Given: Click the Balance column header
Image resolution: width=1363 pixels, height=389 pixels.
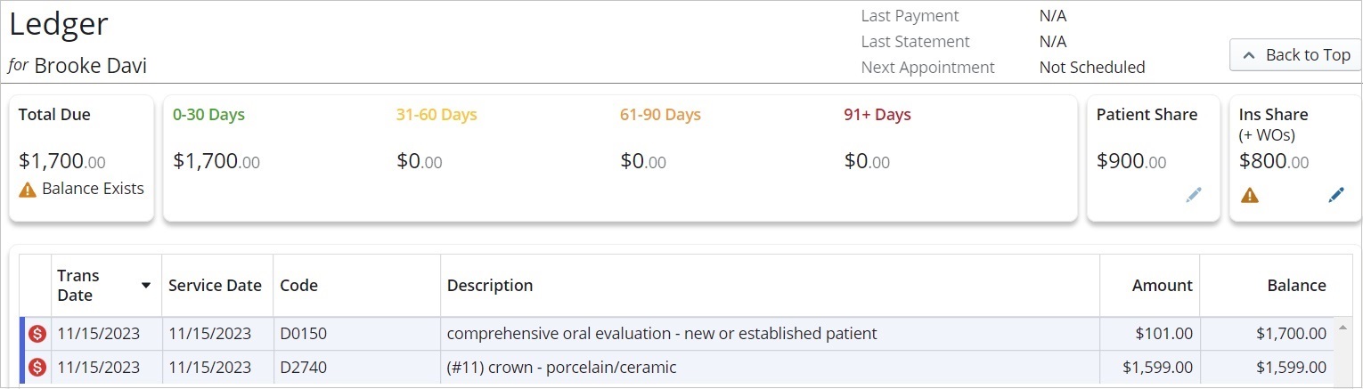Looking at the screenshot, I should [x=1296, y=286].
